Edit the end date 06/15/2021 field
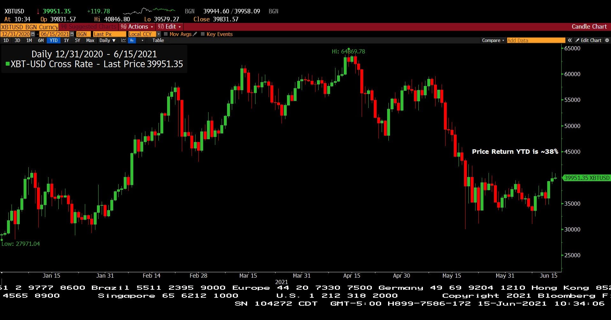Screen dimensions: 611x320 point(55,34)
